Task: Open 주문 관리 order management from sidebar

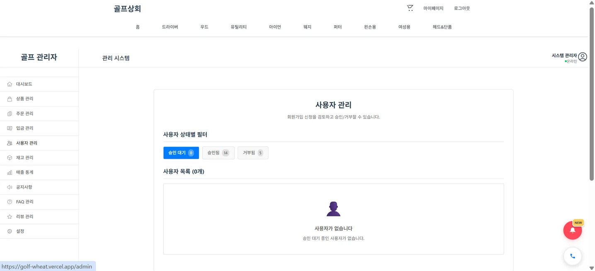Action: (x=9, y=113)
